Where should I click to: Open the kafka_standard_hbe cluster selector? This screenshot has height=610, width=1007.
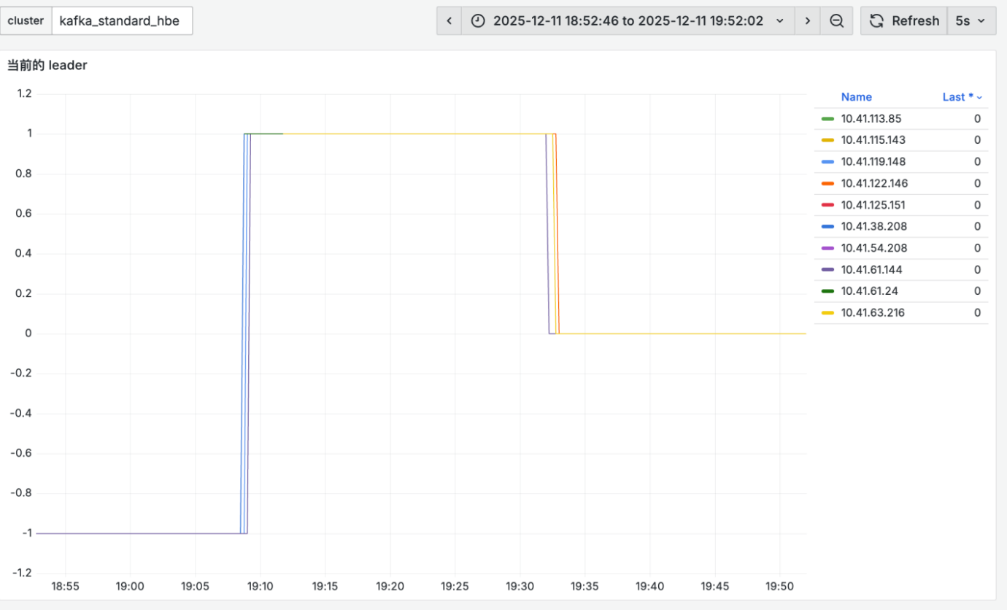pos(121,21)
